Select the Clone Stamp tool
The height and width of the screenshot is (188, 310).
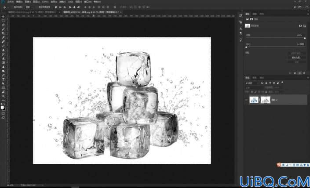[x=3, y=50]
